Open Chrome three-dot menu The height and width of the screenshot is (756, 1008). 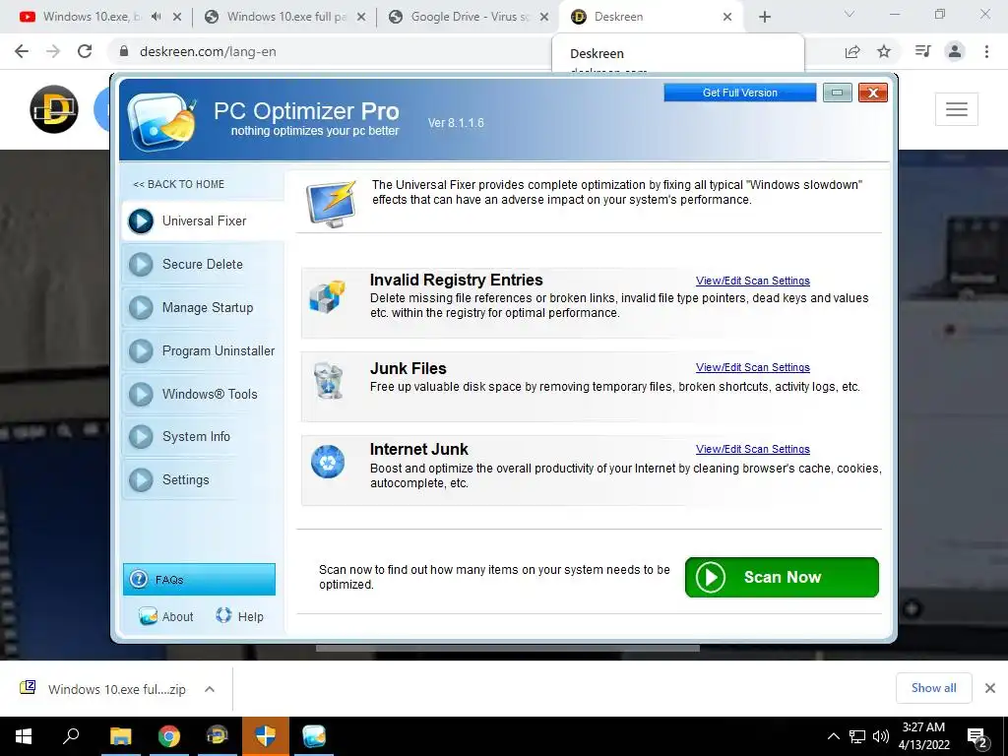986,51
